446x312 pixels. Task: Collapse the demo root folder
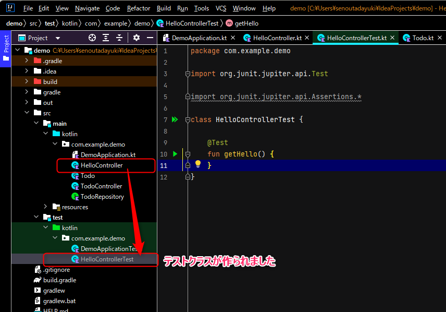click(18, 50)
